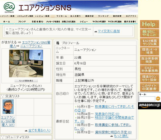The height and width of the screenshot is (140, 161).
Task: Click the もっと写真を見る button
Action: tap(26, 81)
